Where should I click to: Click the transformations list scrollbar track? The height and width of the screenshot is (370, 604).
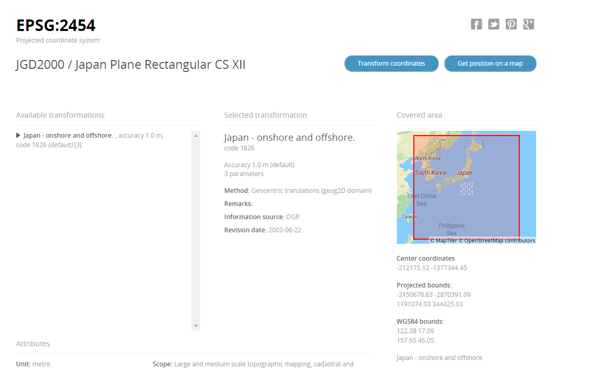click(x=196, y=231)
